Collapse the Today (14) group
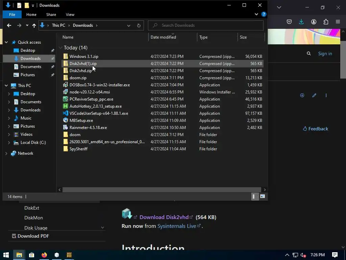 click(x=60, y=47)
